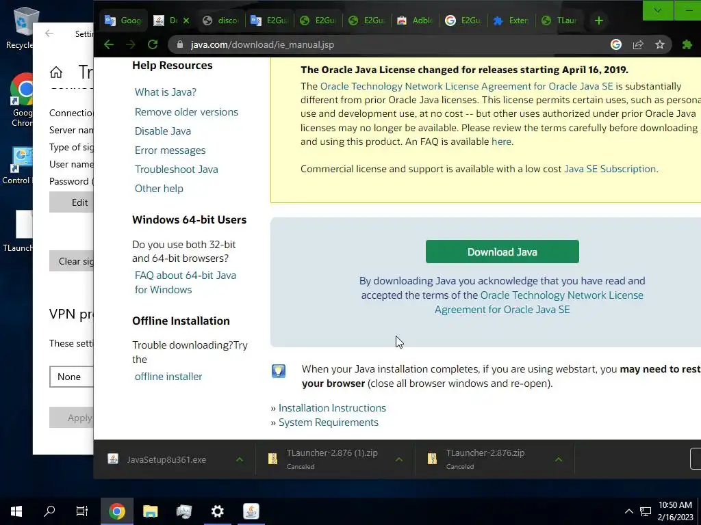The height and width of the screenshot is (525, 701).
Task: Open the 'offline installer' link
Action: [x=168, y=377]
